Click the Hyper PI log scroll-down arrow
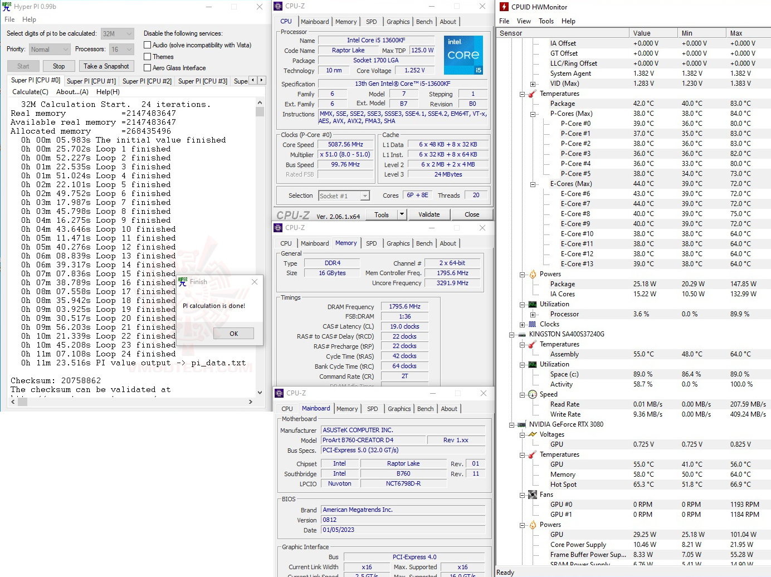The image size is (771, 577). (260, 393)
